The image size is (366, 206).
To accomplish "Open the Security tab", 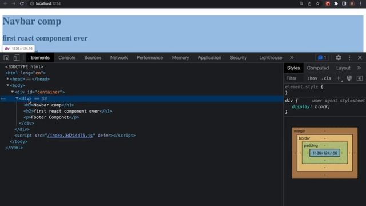I will click(x=238, y=57).
